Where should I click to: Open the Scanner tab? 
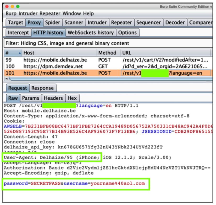pos(74,22)
